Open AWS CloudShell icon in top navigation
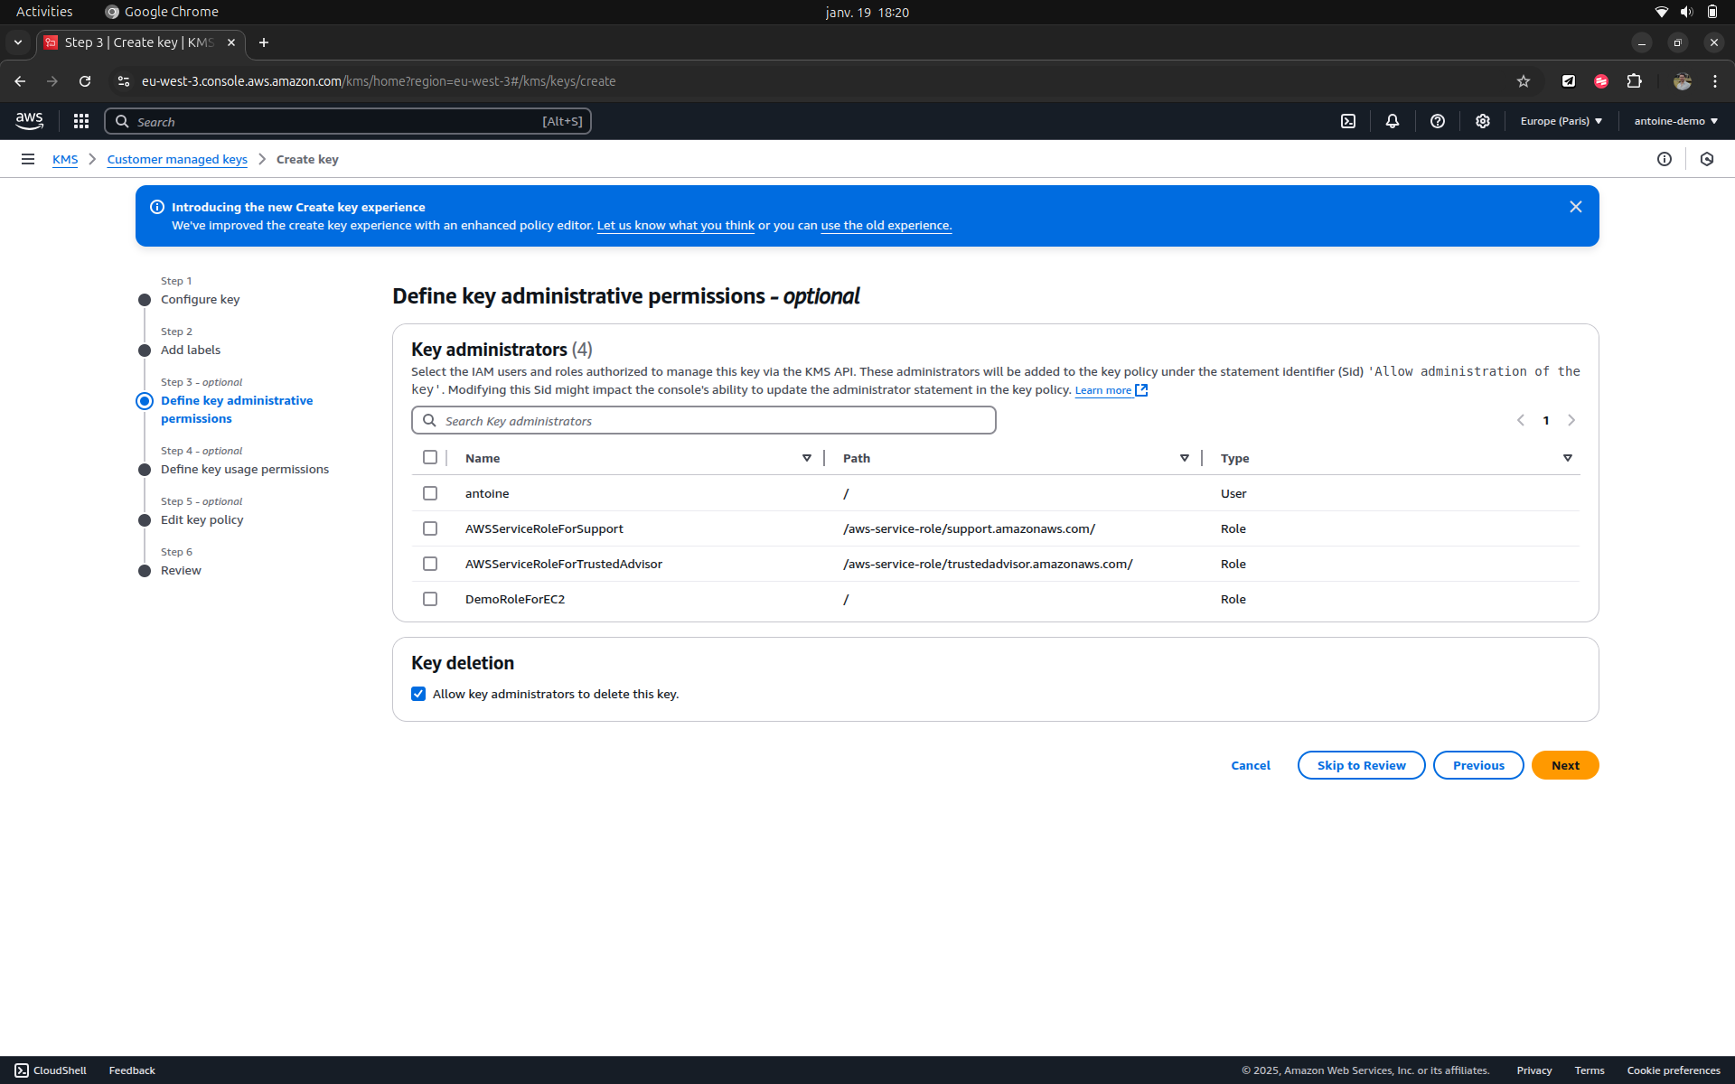This screenshot has width=1735, height=1084. coord(1348,121)
